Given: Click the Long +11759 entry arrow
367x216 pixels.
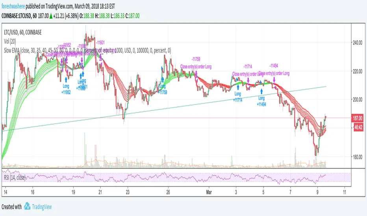Looking at the screenshot, I should 163,79.
